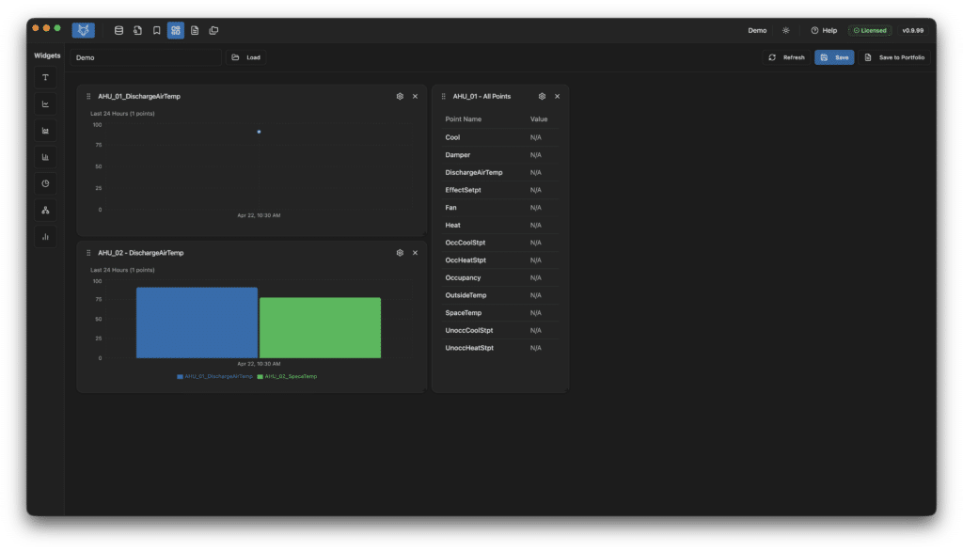Open settings for AHU_01 - All Points widget
Image resolution: width=963 pixels, height=551 pixels.
[542, 97]
